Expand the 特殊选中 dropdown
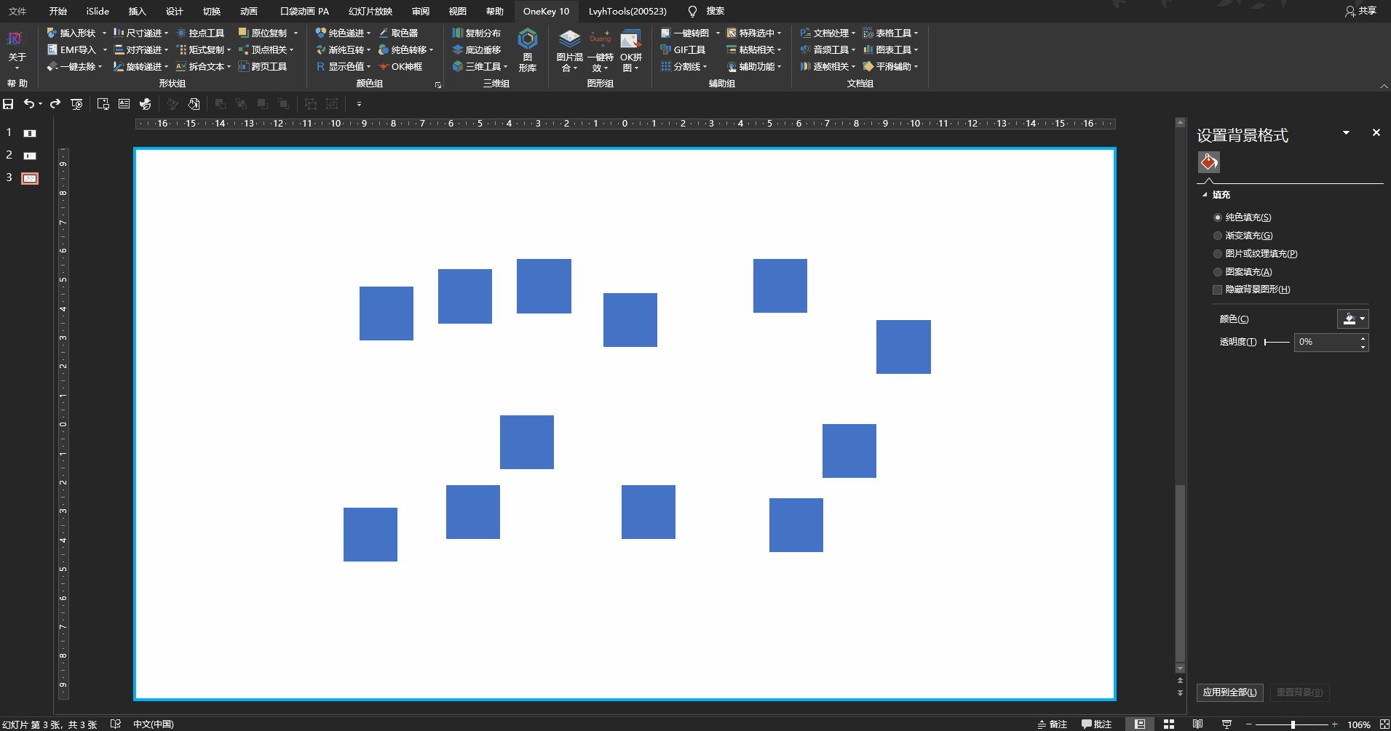1391x731 pixels. pos(779,33)
